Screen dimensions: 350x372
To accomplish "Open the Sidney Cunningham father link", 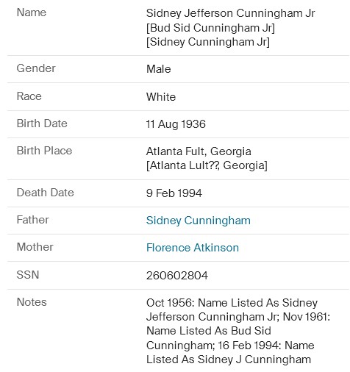I will coord(199,221).
